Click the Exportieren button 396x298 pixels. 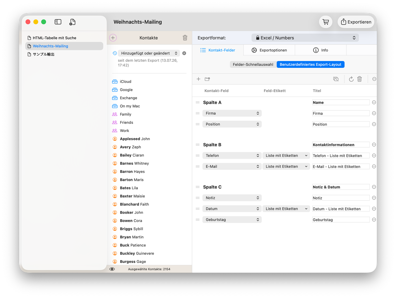(x=356, y=22)
